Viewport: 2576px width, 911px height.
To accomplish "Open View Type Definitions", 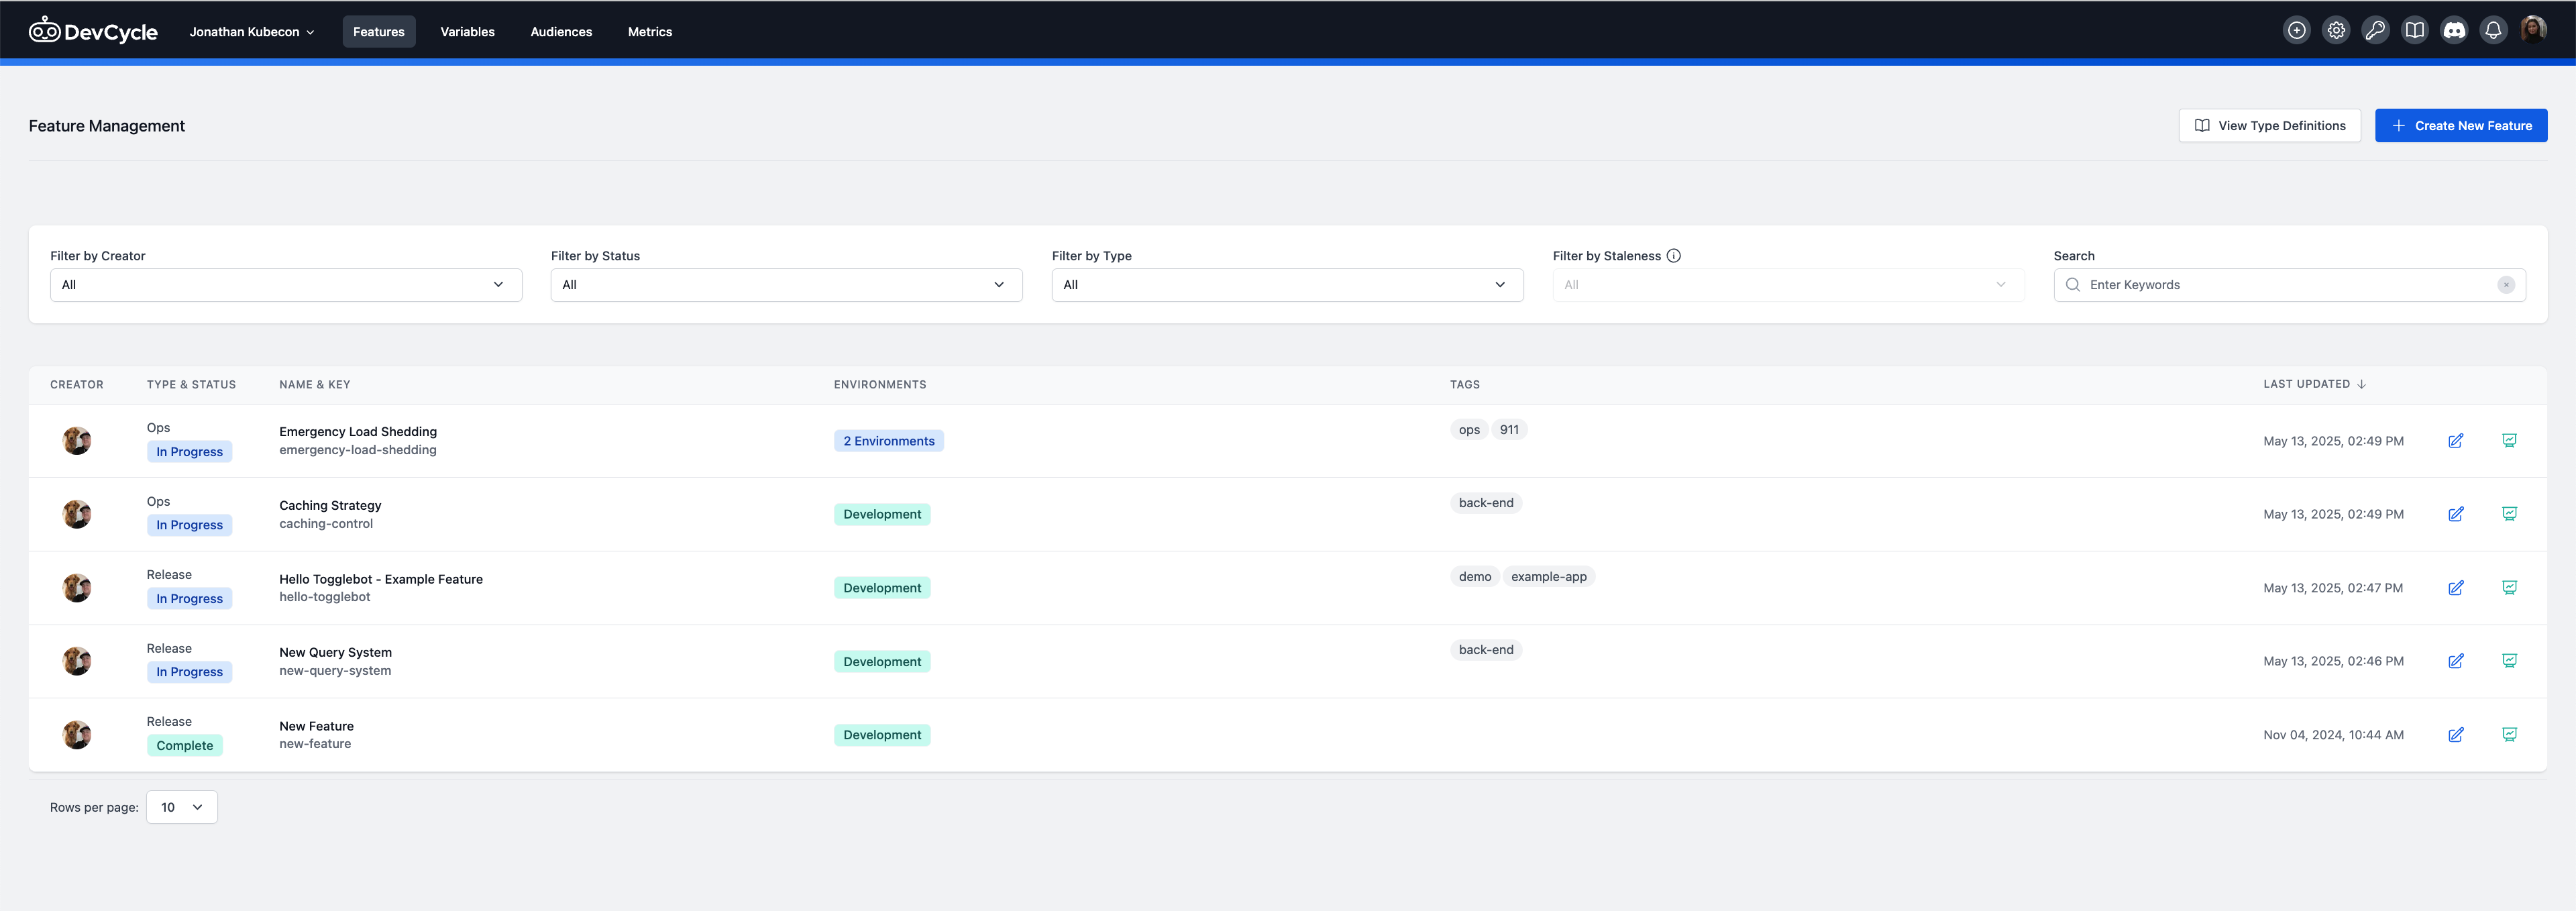I will (2269, 125).
